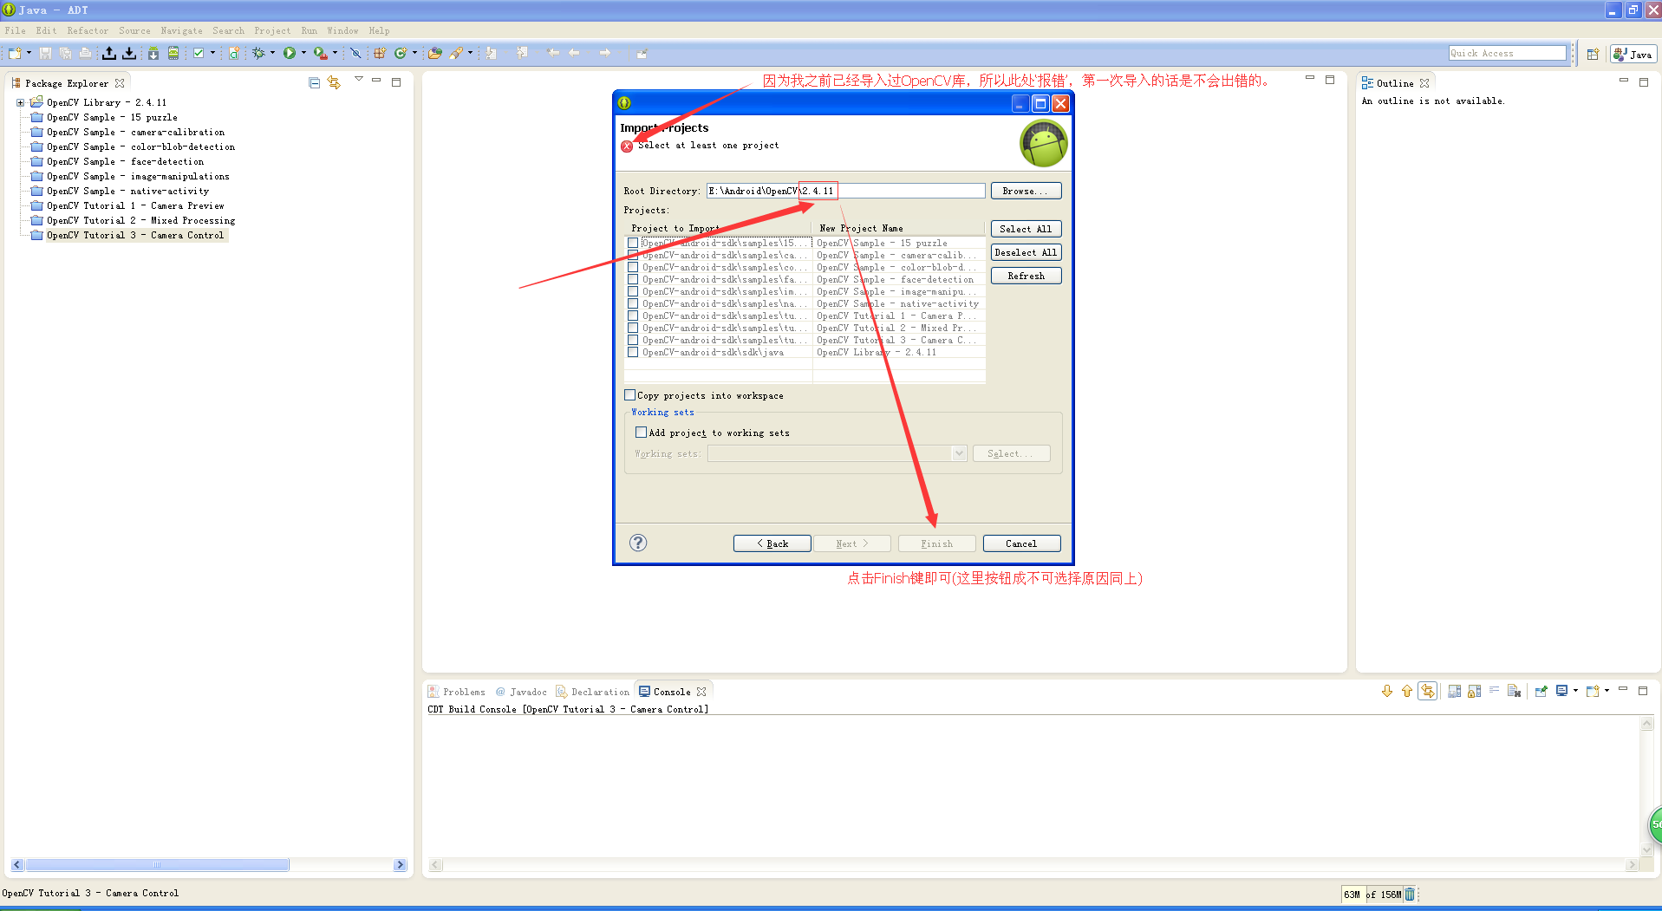The width and height of the screenshot is (1662, 911).
Task: Click the Refresh button
Action: (x=1026, y=276)
